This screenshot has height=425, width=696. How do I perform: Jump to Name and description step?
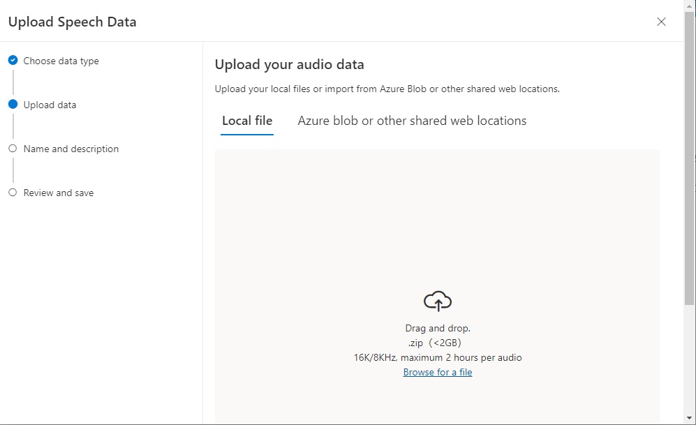click(71, 149)
